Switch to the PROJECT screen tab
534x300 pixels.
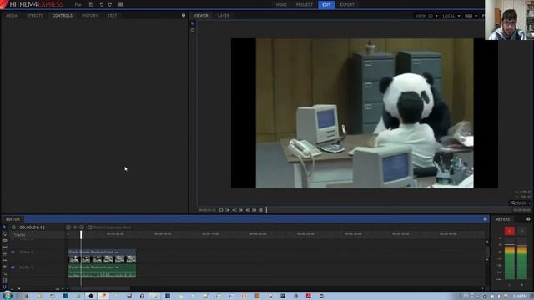(304, 5)
